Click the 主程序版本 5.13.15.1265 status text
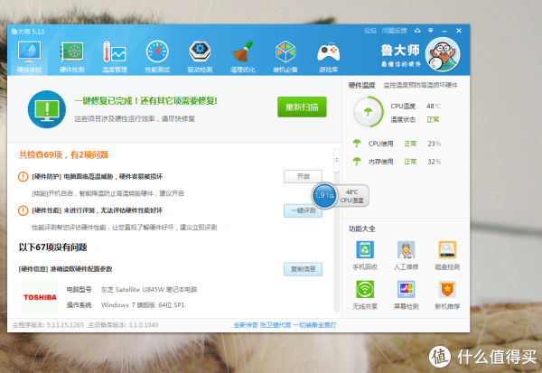The width and height of the screenshot is (542, 373). click(x=48, y=325)
